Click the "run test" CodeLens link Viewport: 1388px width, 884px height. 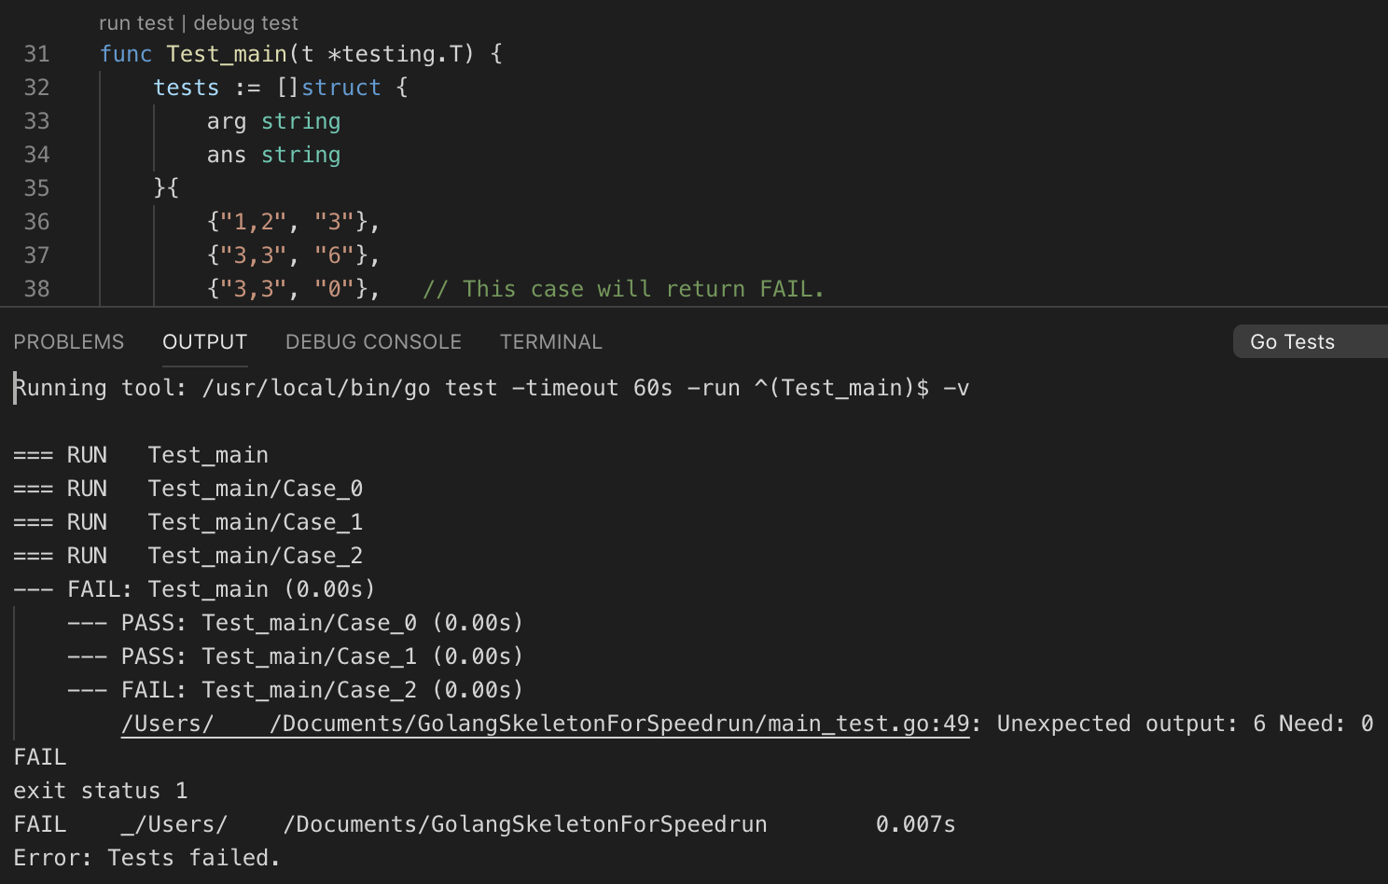136,23
